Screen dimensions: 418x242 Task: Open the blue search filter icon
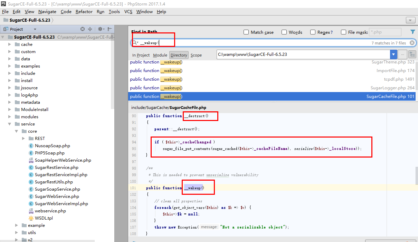coord(413,32)
